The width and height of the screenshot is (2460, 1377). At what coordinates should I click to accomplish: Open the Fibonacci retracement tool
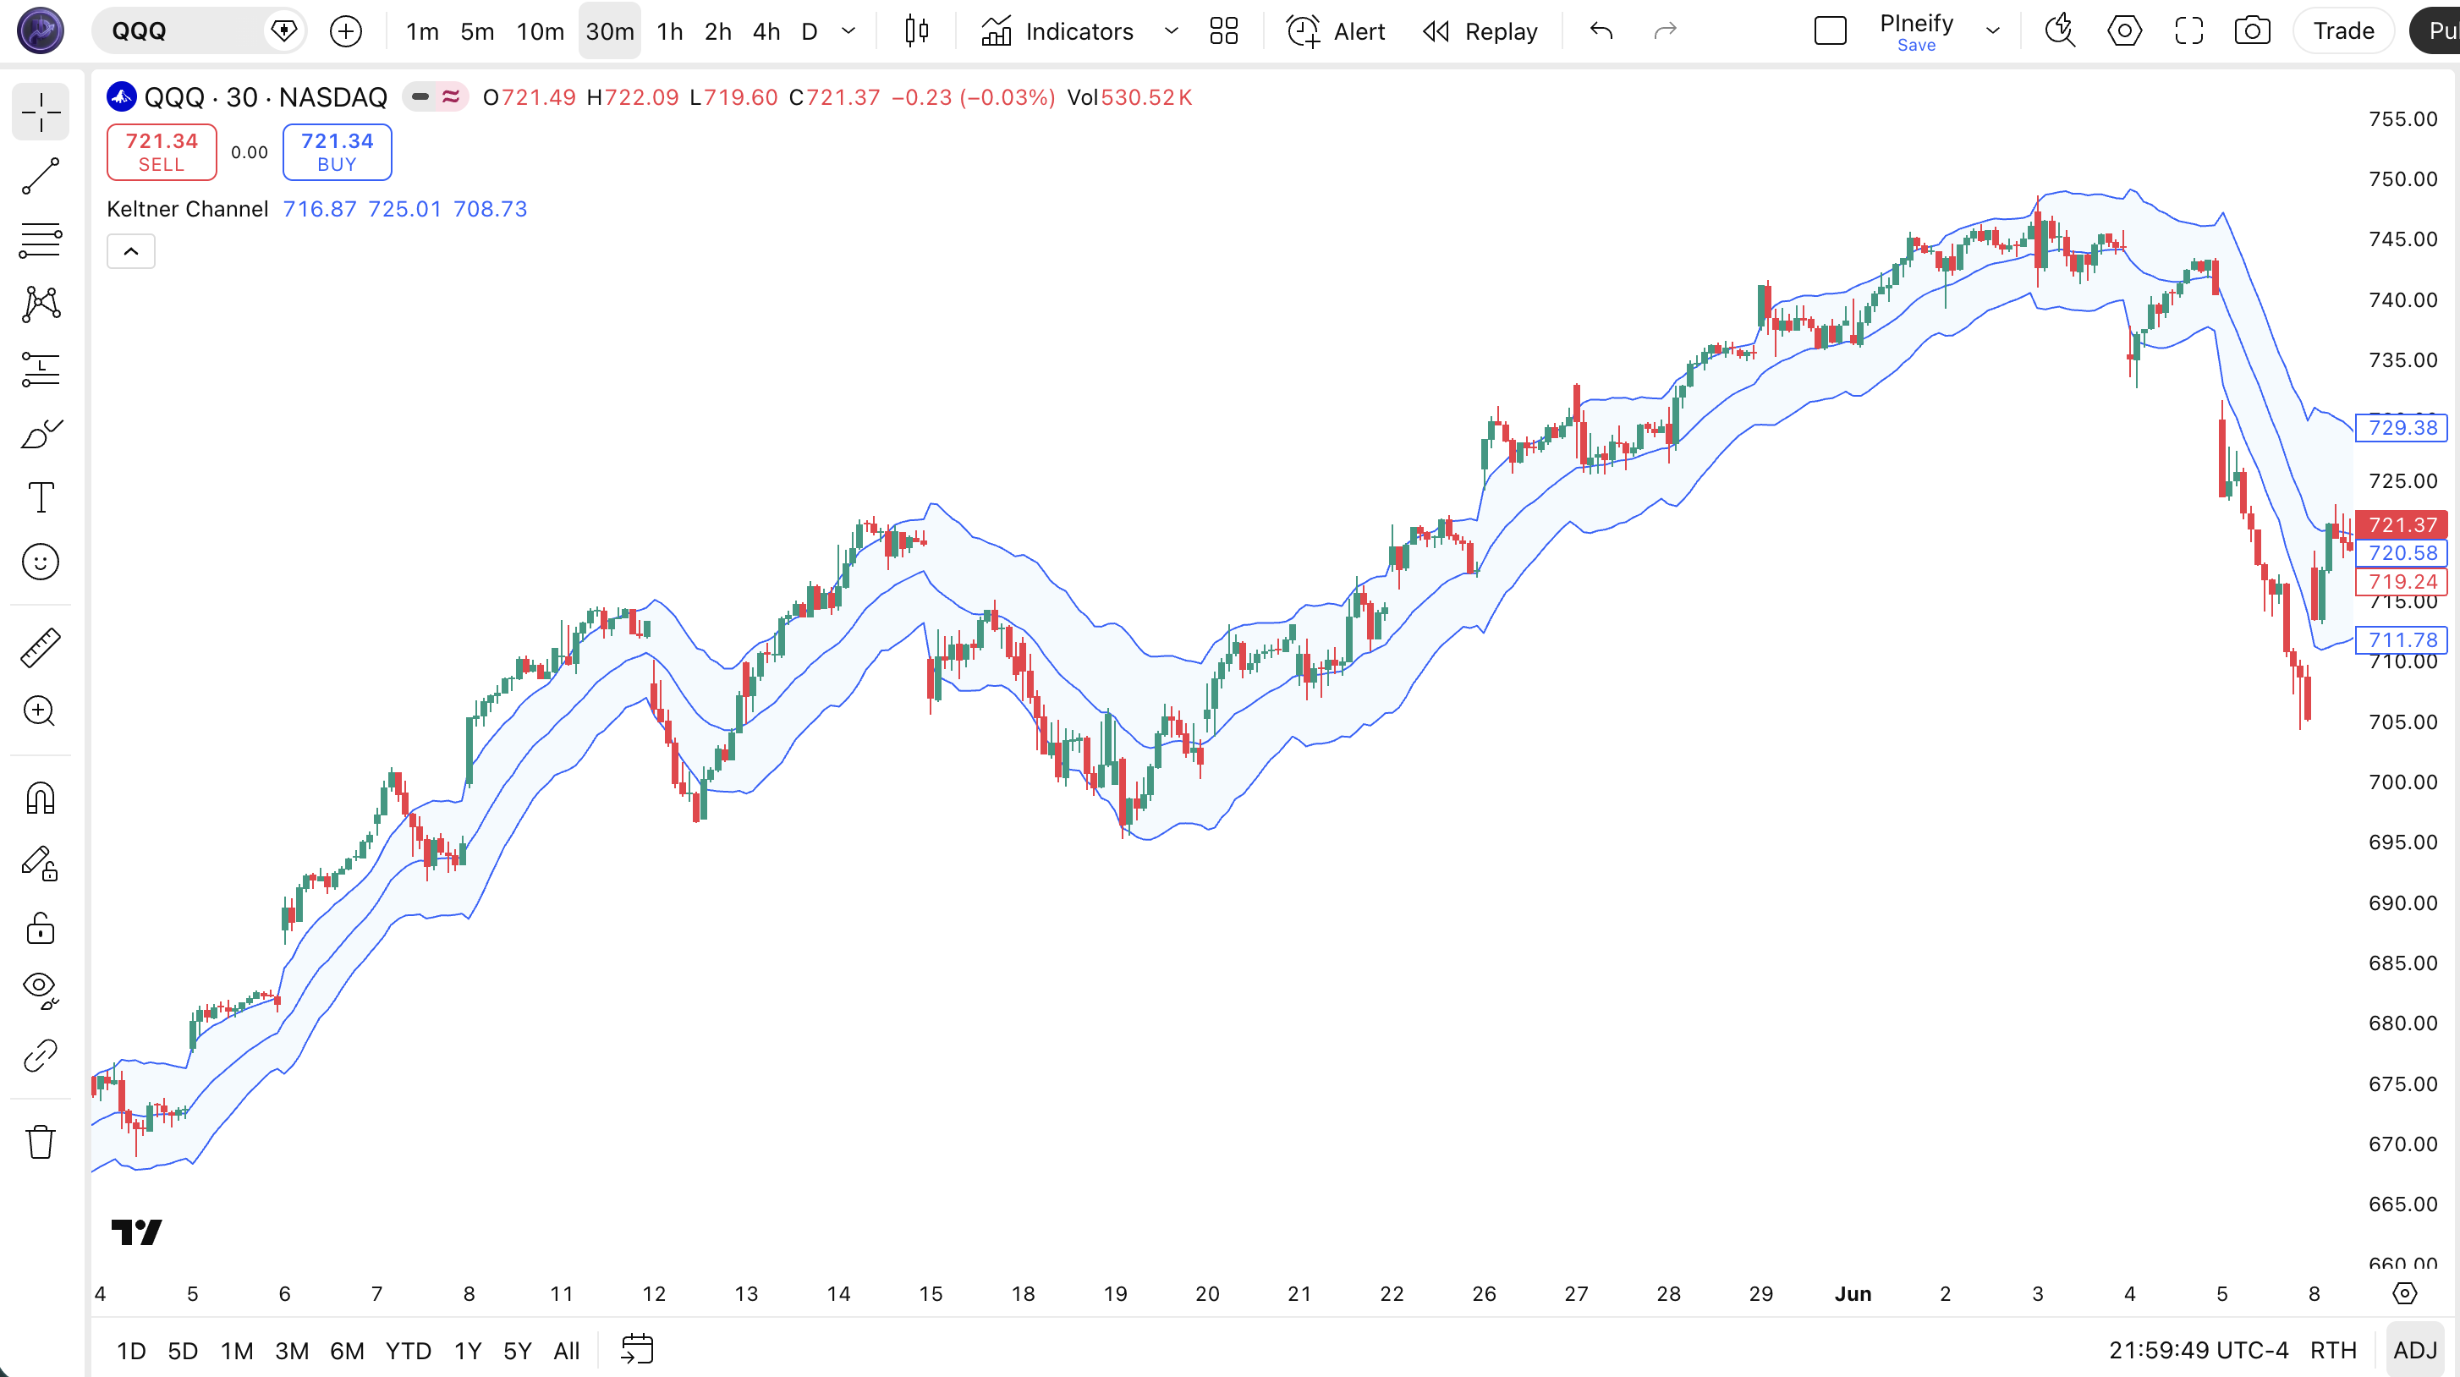pos(41,241)
